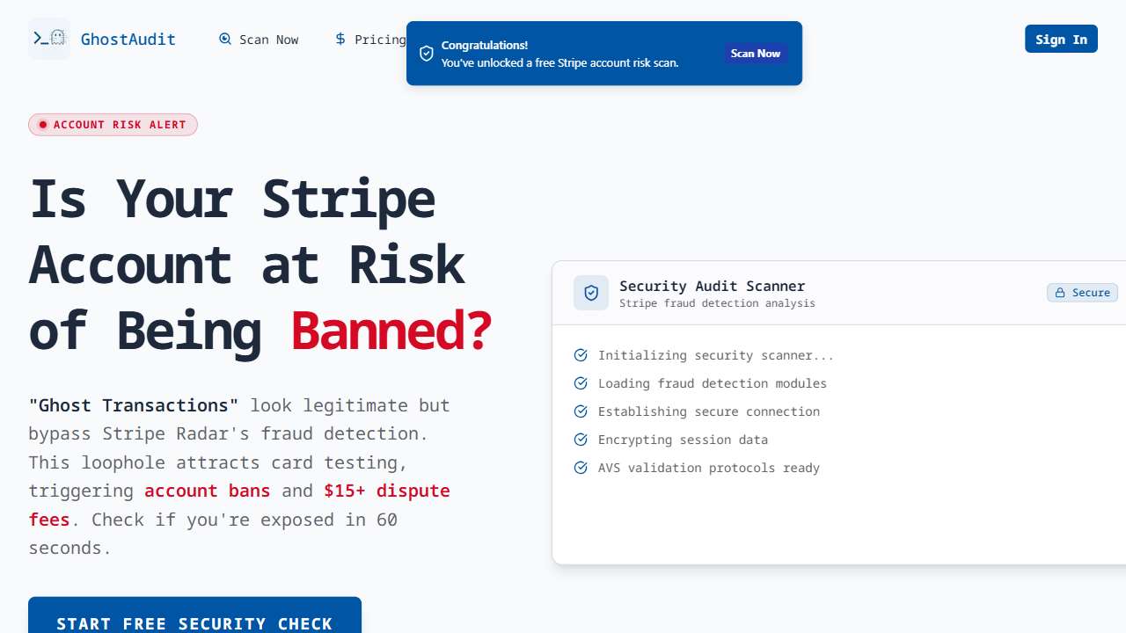Click the checkmark beside Establishing secure connection
This screenshot has width=1126, height=633.
click(581, 411)
